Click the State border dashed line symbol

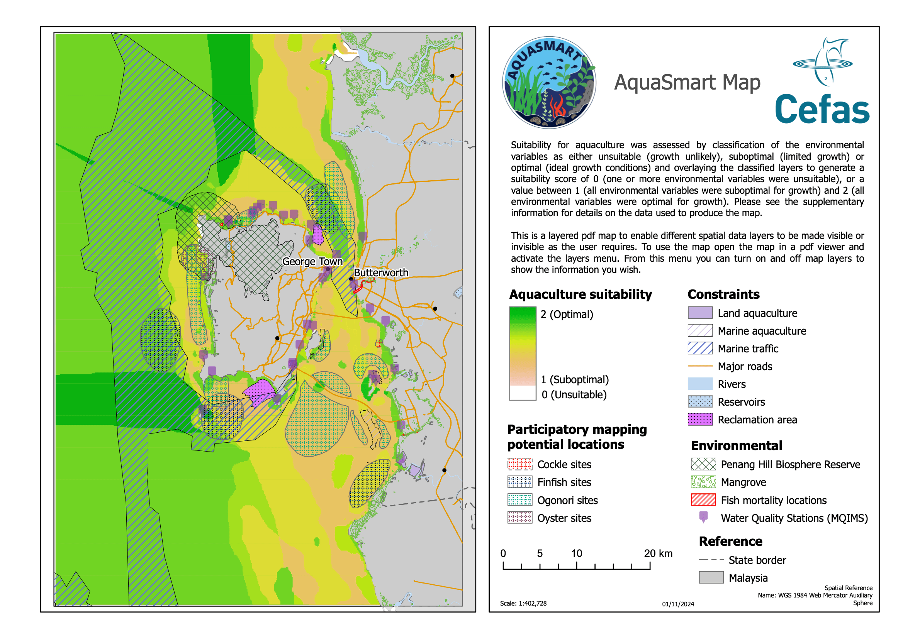point(711,560)
